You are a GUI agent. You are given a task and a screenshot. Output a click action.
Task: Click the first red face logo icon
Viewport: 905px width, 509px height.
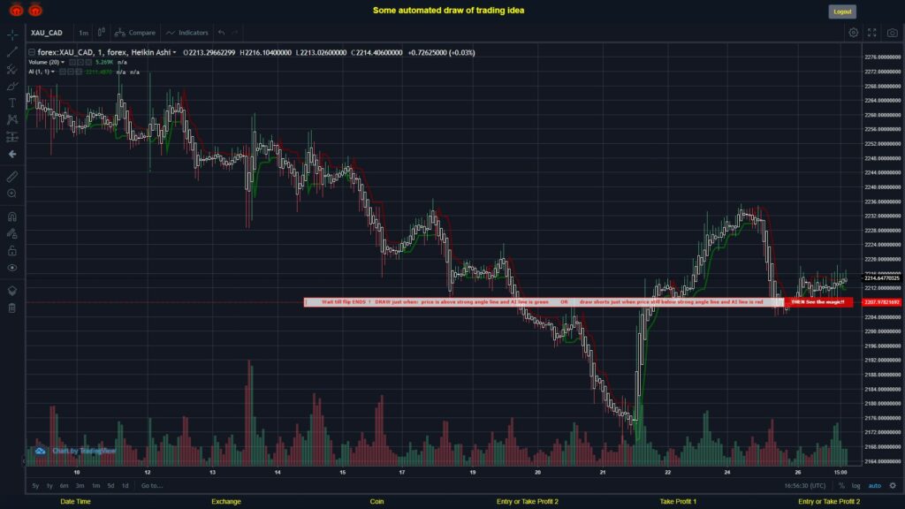tap(16, 10)
